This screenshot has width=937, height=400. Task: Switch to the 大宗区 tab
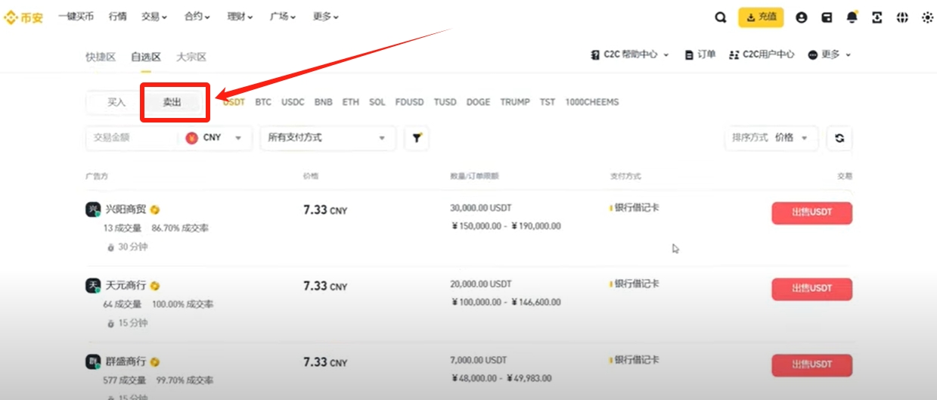coord(191,57)
